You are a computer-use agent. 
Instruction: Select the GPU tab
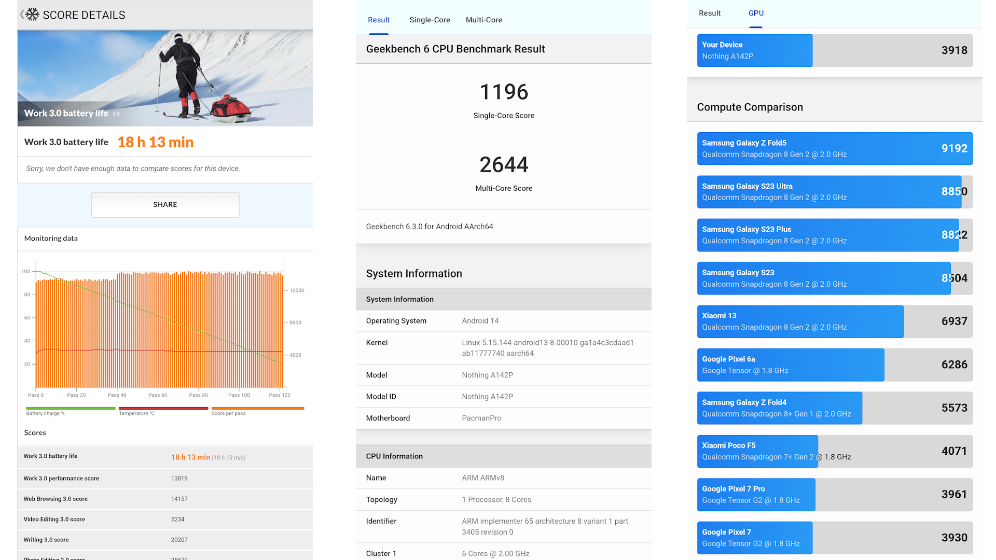(755, 13)
